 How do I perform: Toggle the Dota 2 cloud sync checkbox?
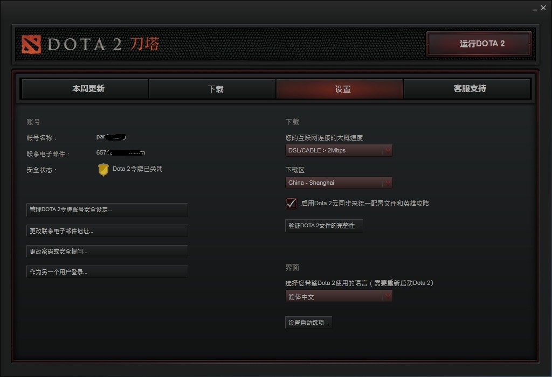tap(291, 203)
